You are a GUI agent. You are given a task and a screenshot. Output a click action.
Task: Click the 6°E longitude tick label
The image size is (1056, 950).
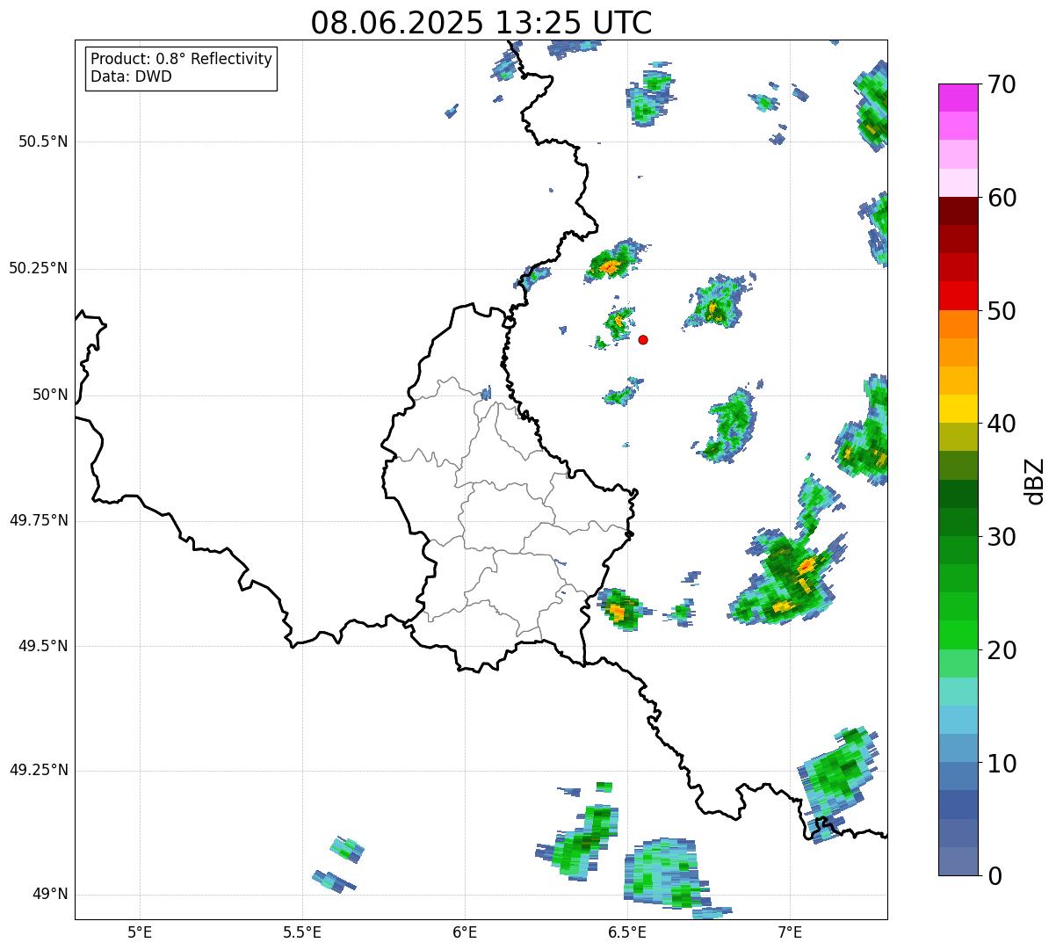[465, 932]
